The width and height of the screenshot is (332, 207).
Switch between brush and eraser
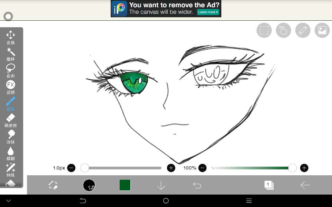53,185
